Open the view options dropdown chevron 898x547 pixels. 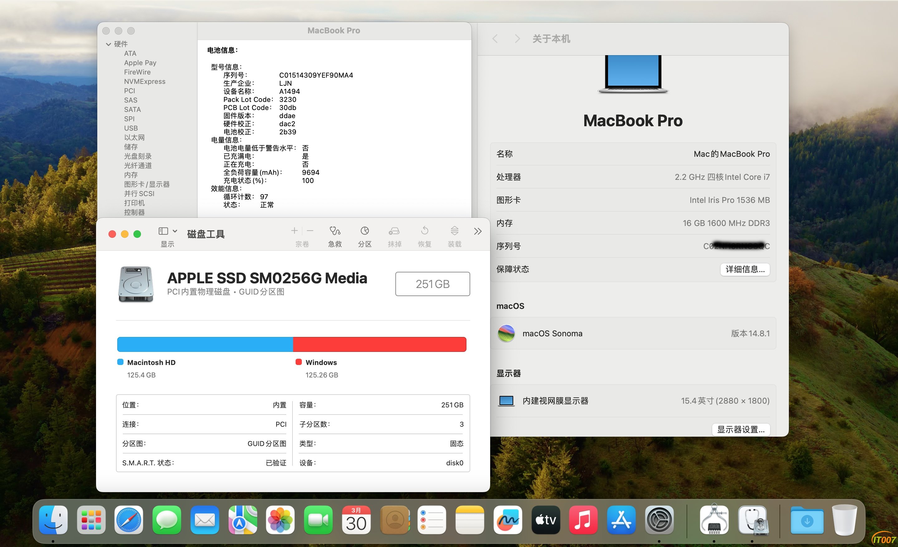[175, 231]
